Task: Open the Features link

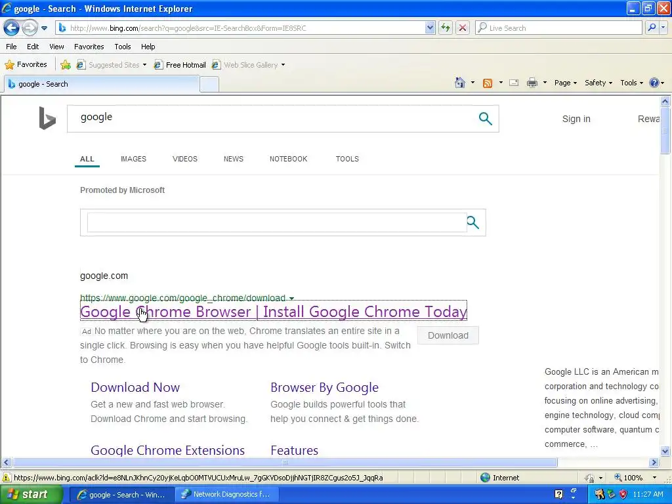Action: [x=295, y=450]
